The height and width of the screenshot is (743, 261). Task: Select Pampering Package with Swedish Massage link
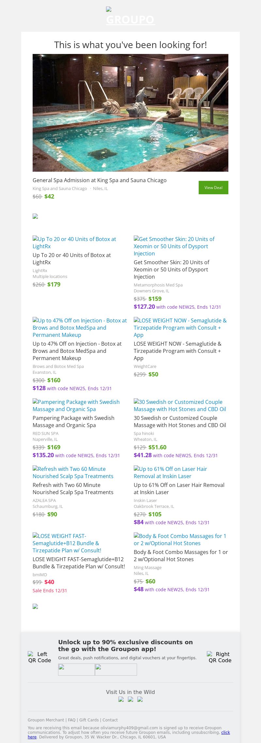point(76,406)
